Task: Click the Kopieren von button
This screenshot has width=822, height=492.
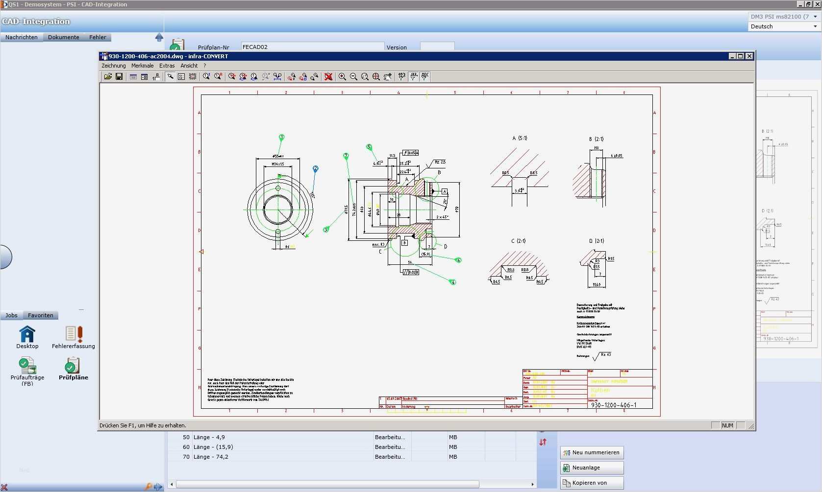Action: (592, 483)
